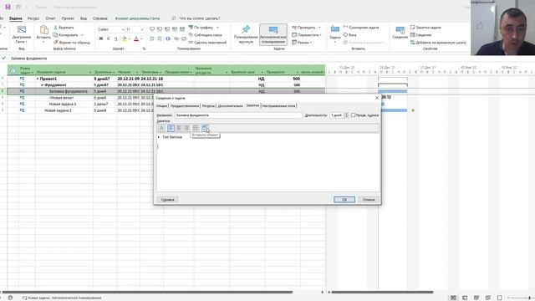
Task: Open the Отчет ribbon tab
Action: coord(50,18)
